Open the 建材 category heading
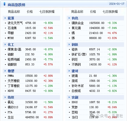Viewport: 127px width, 121px height. coord(75,71)
